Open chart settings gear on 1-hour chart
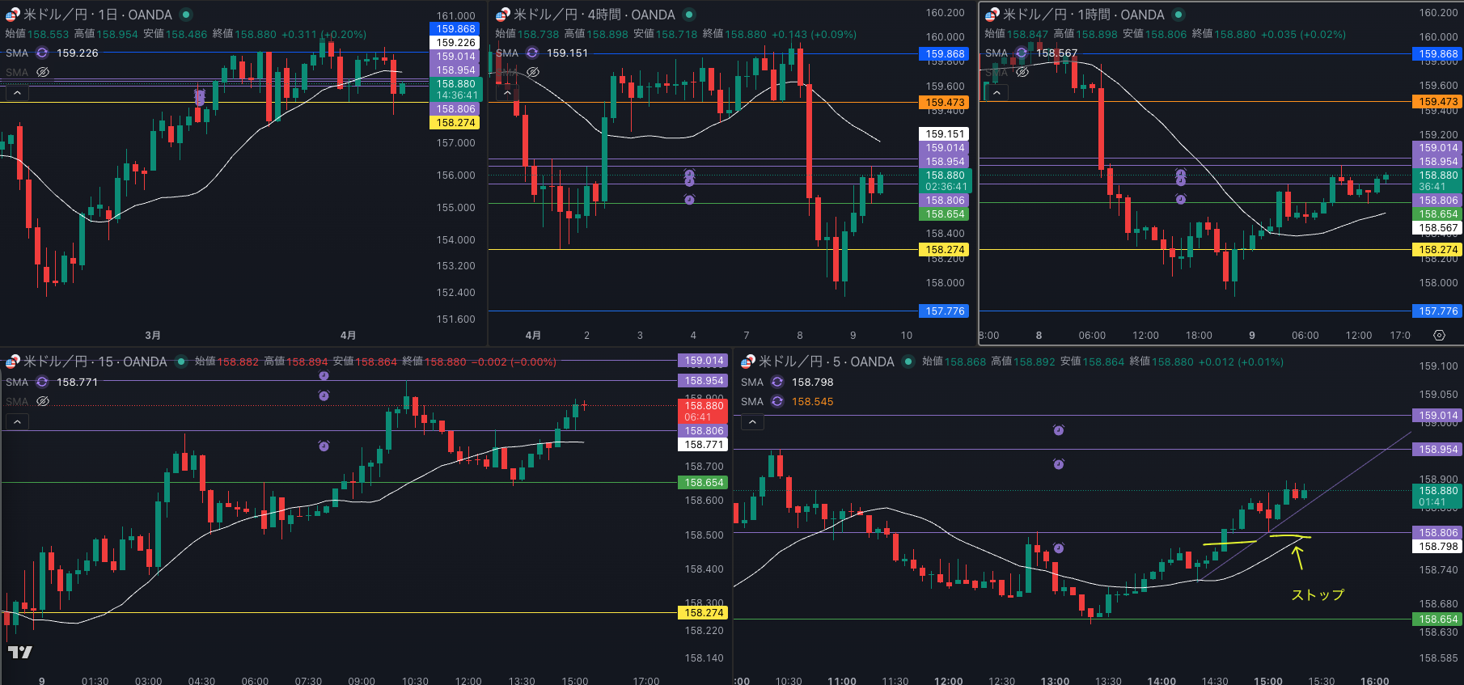The height and width of the screenshot is (685, 1464). tap(1439, 335)
